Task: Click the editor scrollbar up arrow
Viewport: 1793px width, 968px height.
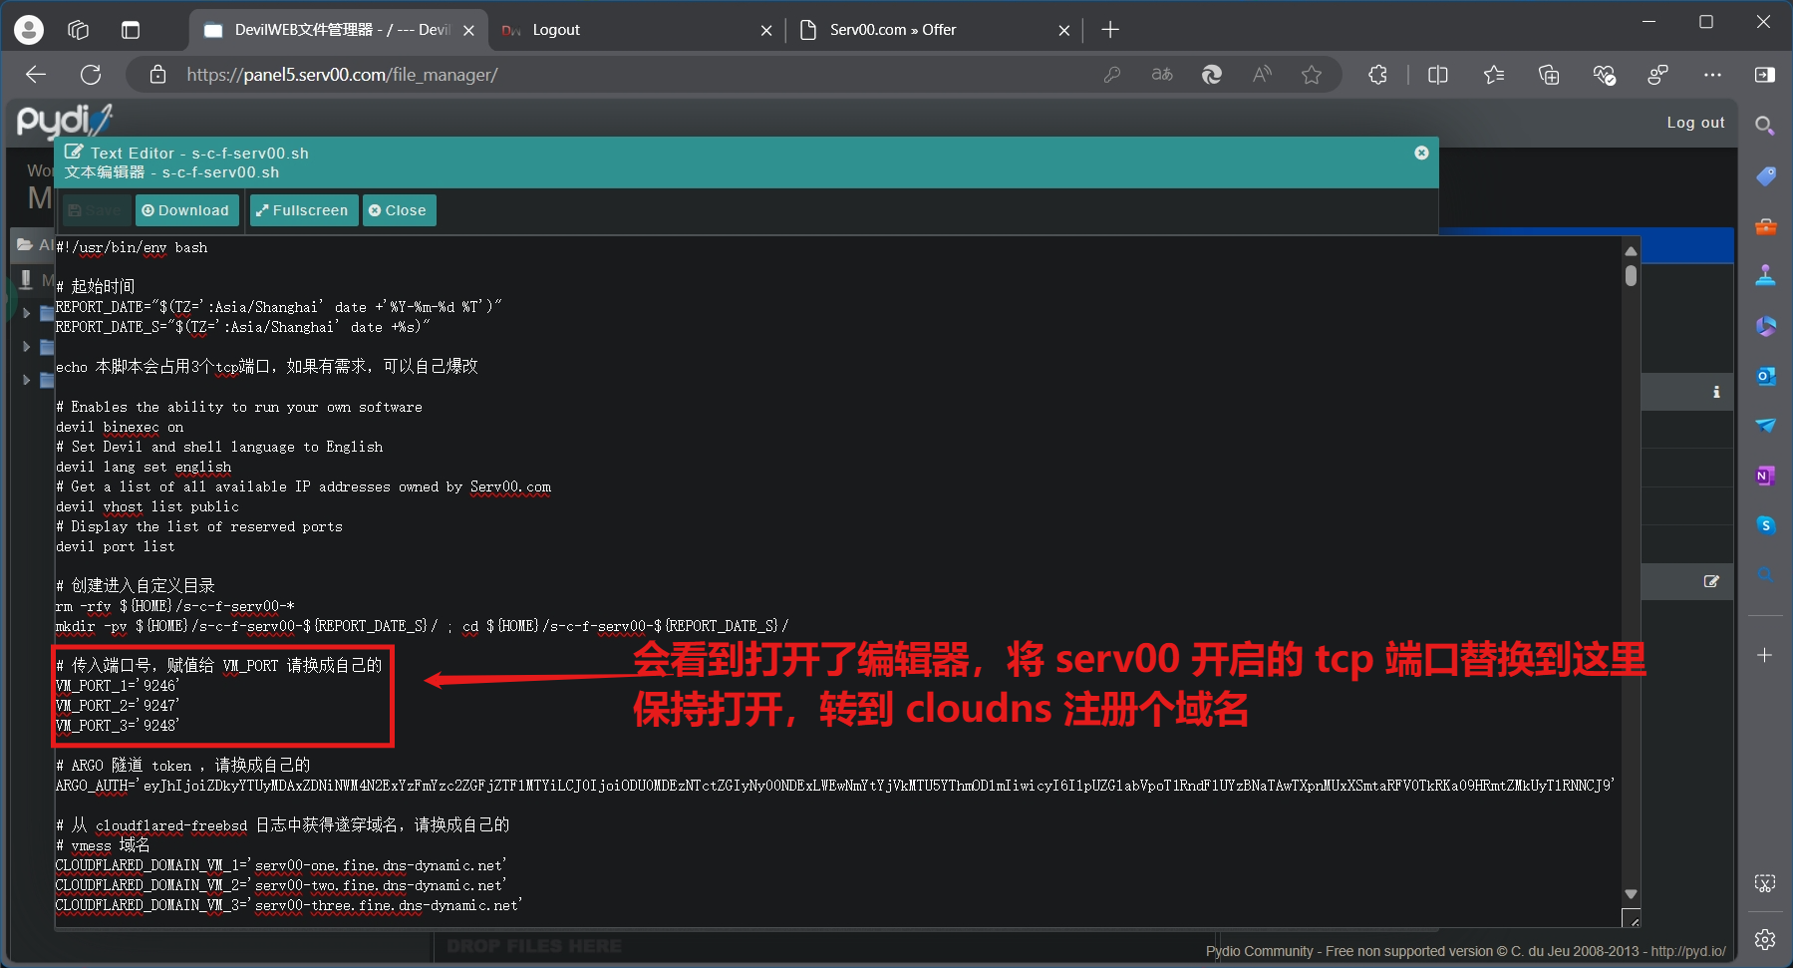Action: click(1631, 251)
